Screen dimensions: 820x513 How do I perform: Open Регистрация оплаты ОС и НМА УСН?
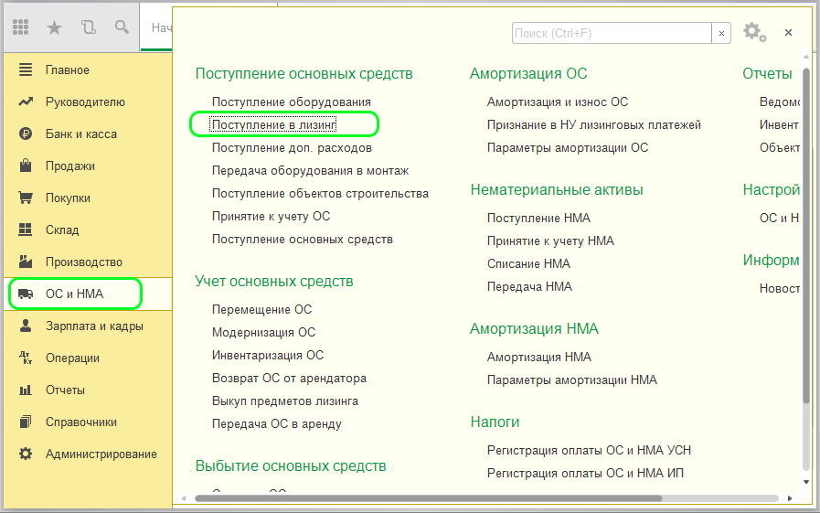589,450
